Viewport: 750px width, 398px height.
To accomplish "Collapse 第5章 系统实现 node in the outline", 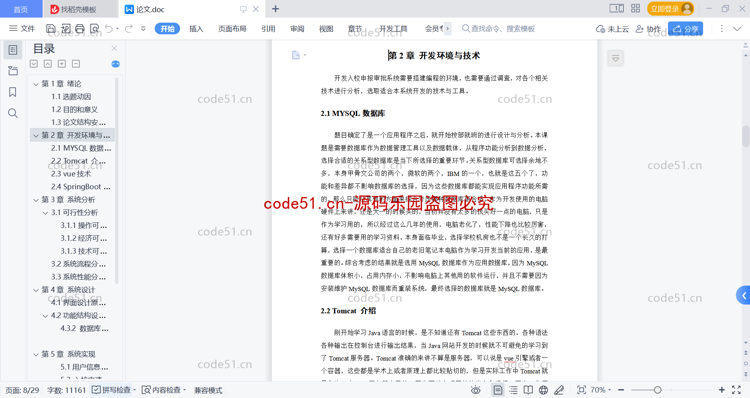I will 36,354.
